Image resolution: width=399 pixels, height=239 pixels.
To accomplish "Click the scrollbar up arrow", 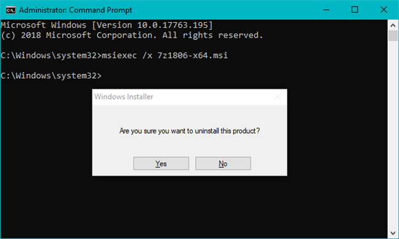I will tap(393, 25).
